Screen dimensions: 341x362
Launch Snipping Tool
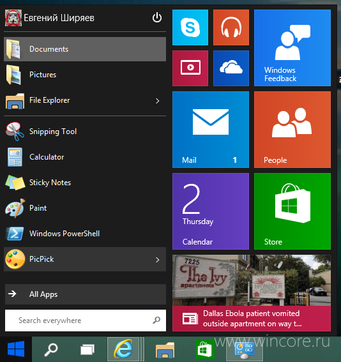click(x=85, y=132)
